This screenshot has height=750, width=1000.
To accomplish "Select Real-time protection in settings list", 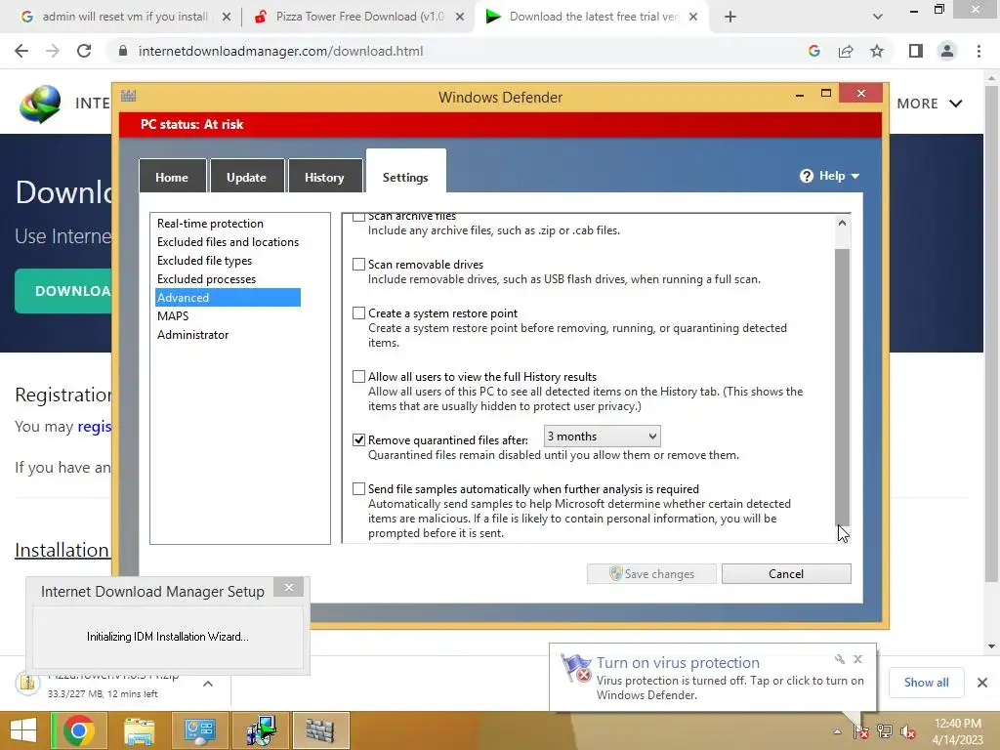I will pos(211,224).
